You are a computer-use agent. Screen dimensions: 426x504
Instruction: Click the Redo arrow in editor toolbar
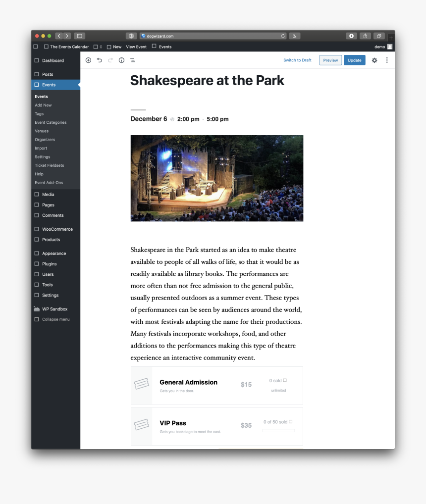pyautogui.click(x=110, y=60)
